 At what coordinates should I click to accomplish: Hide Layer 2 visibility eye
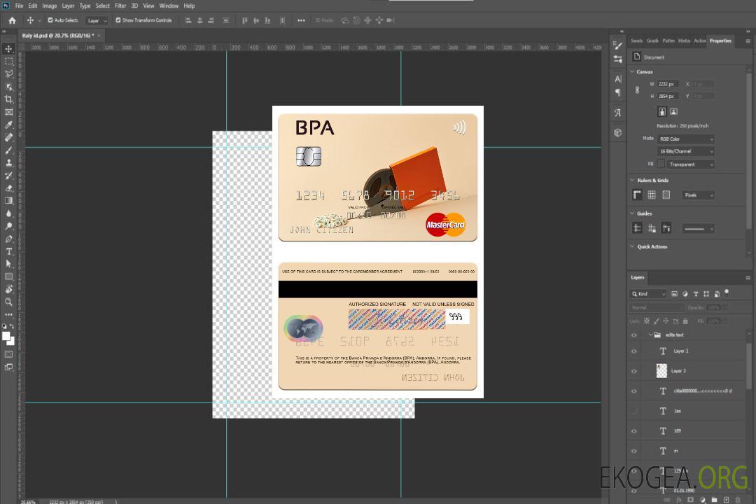[634, 351]
